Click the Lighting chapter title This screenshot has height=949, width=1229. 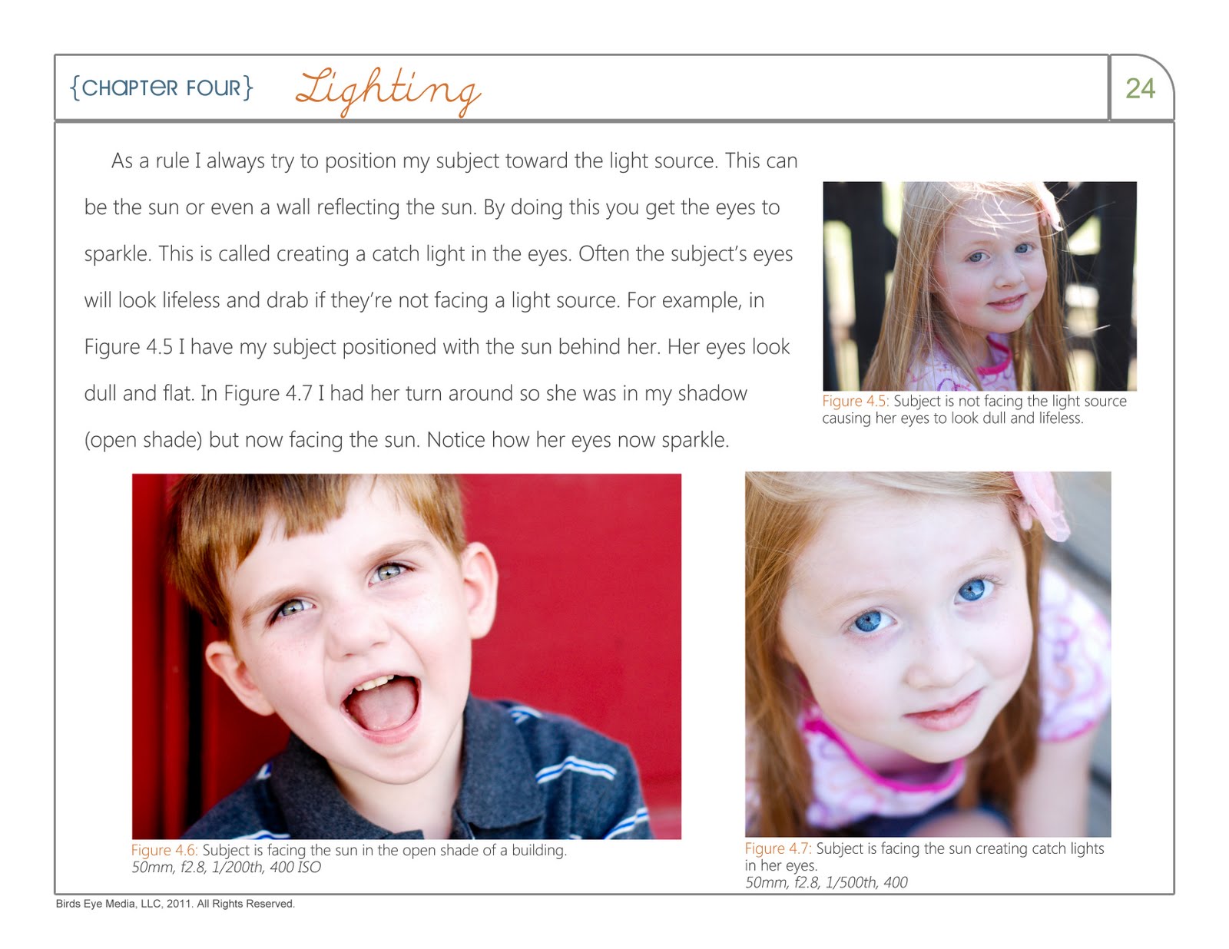point(388,92)
